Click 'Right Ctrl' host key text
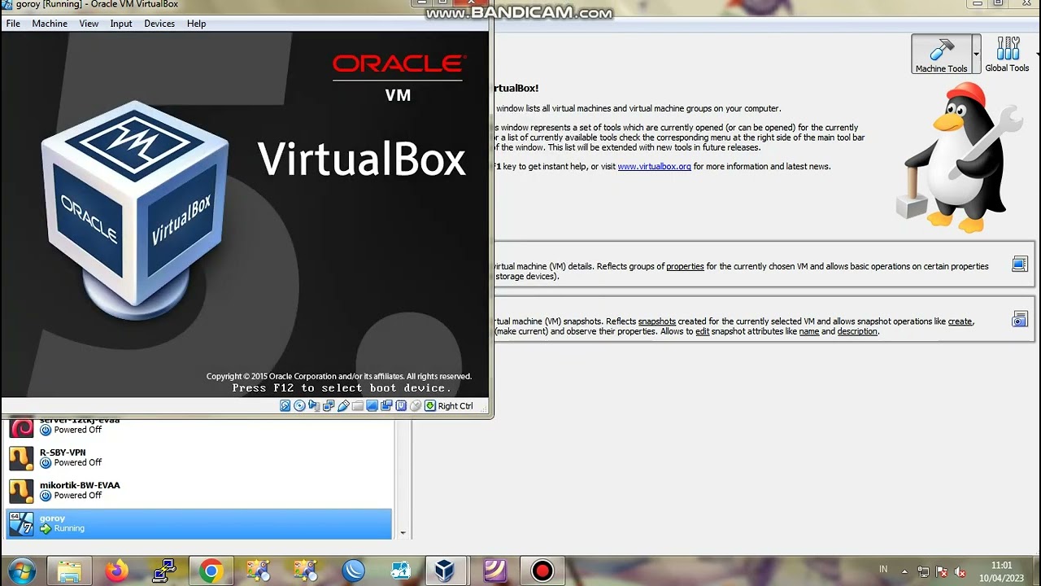 click(x=455, y=405)
